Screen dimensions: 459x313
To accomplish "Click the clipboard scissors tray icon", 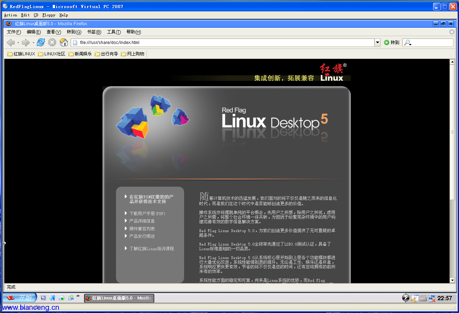I will point(414,298).
